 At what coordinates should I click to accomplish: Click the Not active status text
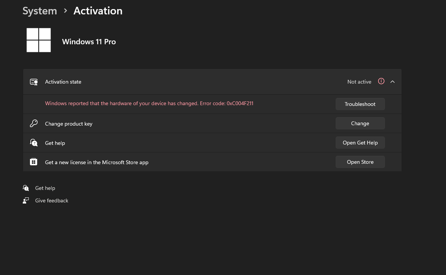(359, 82)
